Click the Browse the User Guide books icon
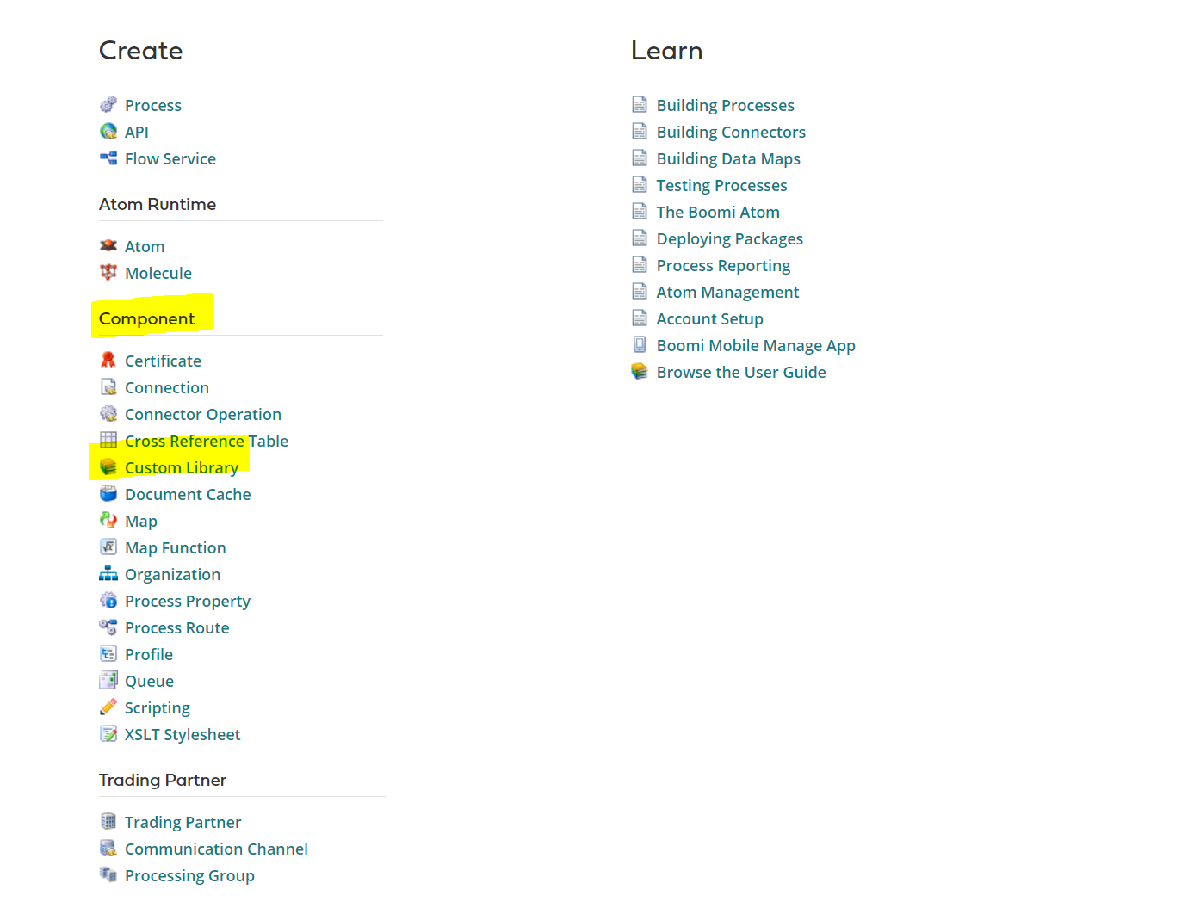The height and width of the screenshot is (908, 1194). pos(640,371)
